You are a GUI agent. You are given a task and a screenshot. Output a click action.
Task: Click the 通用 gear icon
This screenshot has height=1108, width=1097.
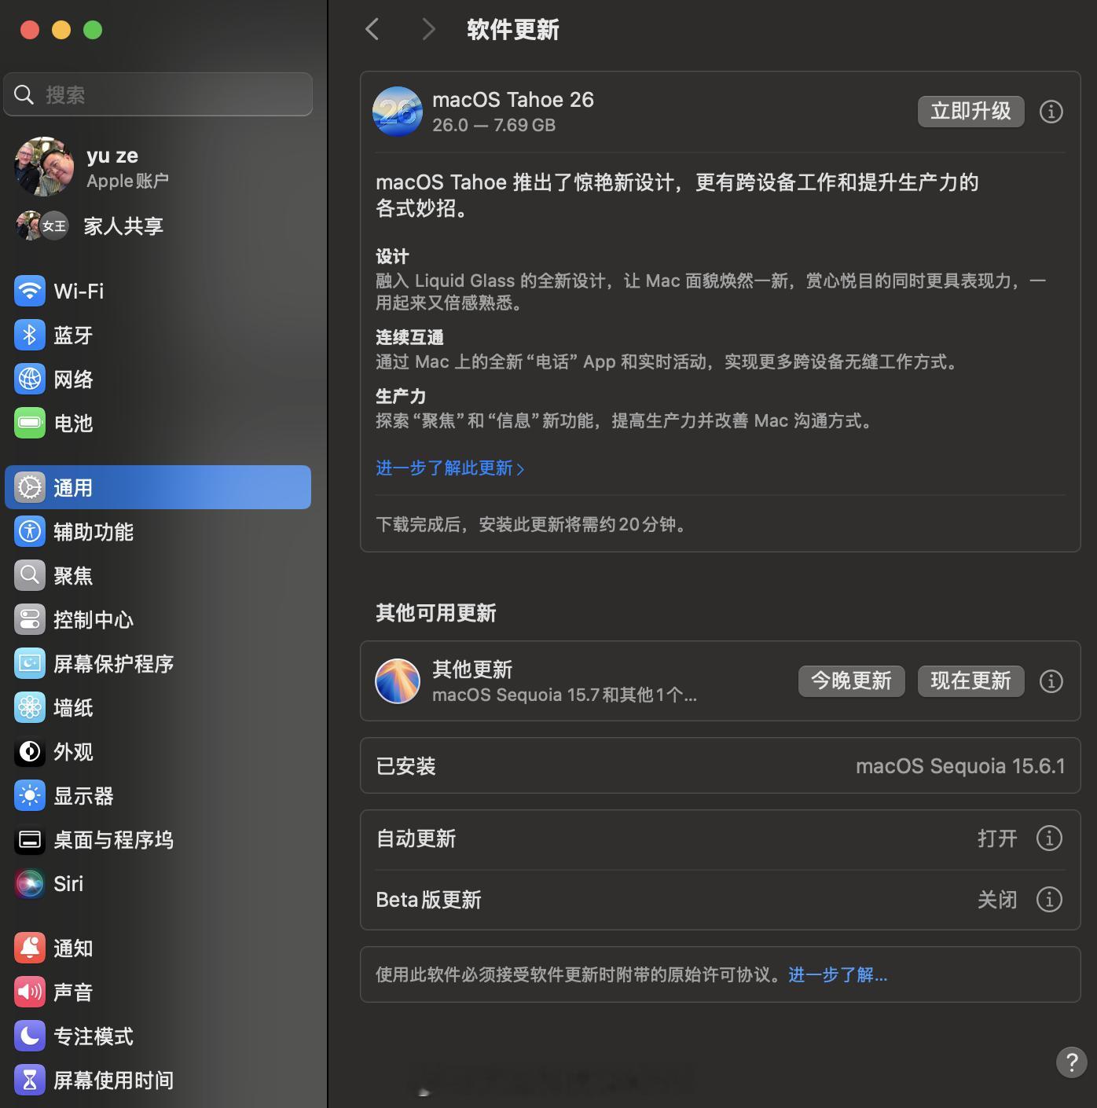coord(30,487)
